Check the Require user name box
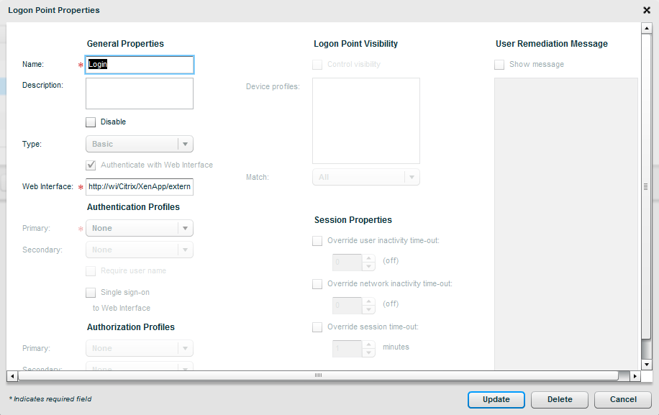 pyautogui.click(x=91, y=271)
